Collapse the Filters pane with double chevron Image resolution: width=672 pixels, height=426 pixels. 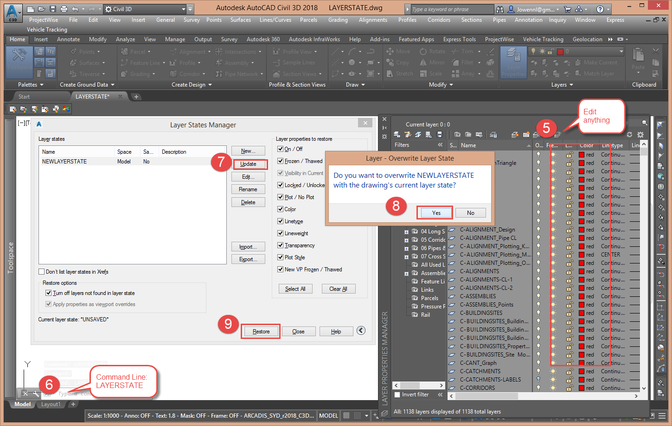440,145
